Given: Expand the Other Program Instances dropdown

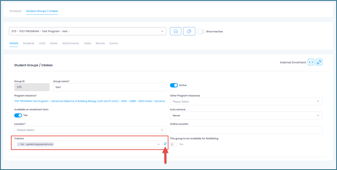Looking at the screenshot, I should [x=246, y=101].
